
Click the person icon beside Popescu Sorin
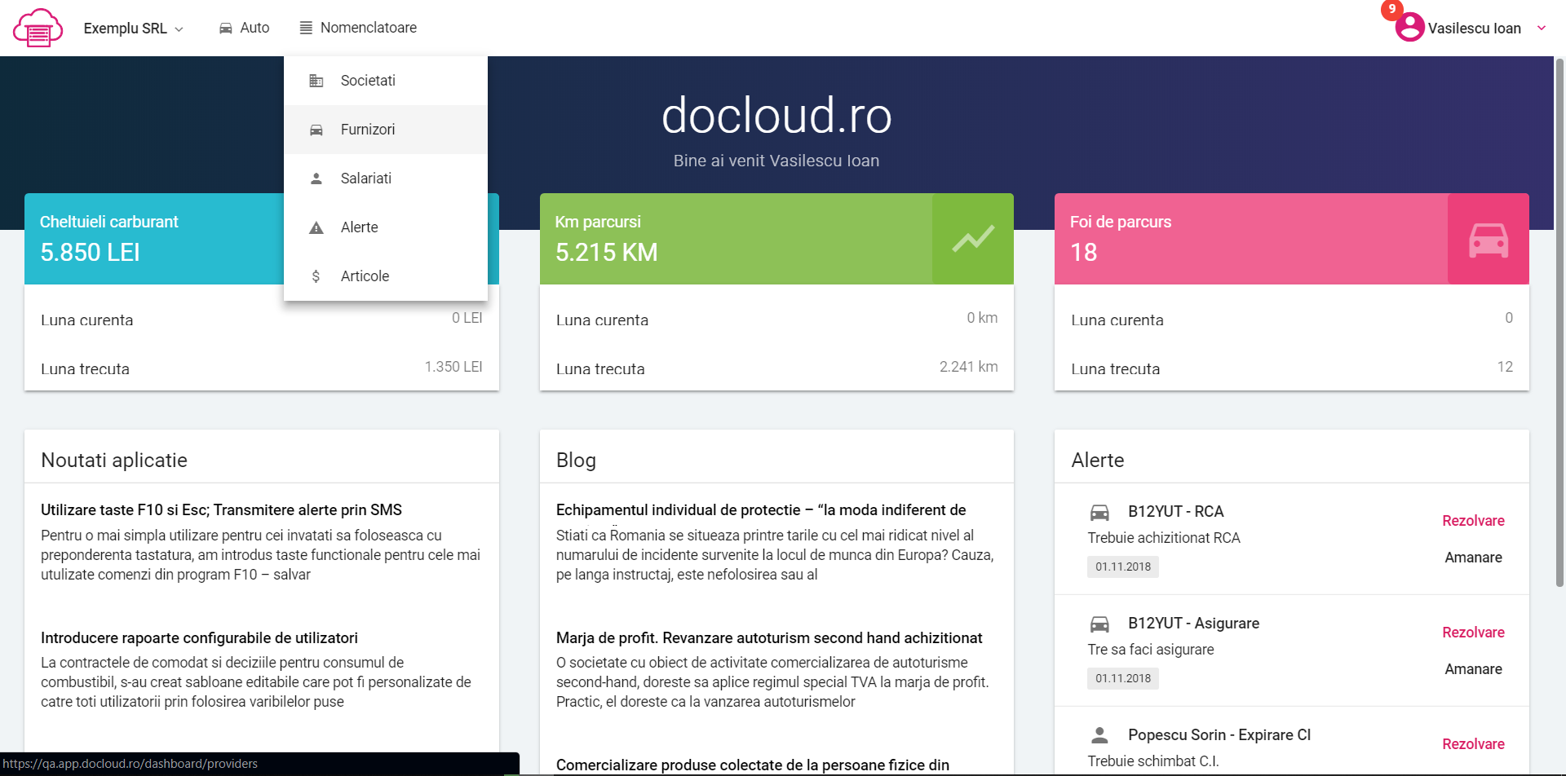[x=1099, y=735]
